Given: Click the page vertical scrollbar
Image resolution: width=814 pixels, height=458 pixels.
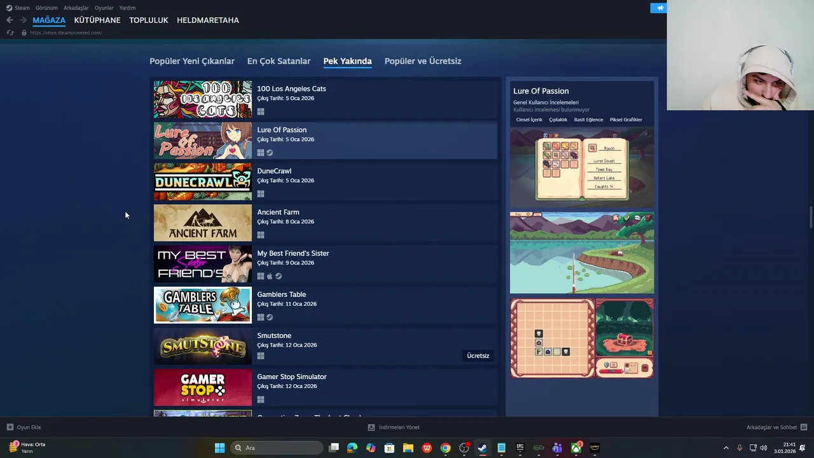Looking at the screenshot, I should click(810, 217).
